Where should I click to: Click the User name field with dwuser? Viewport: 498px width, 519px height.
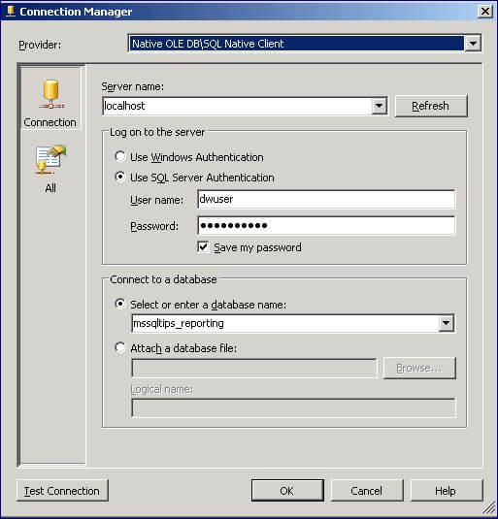326,199
